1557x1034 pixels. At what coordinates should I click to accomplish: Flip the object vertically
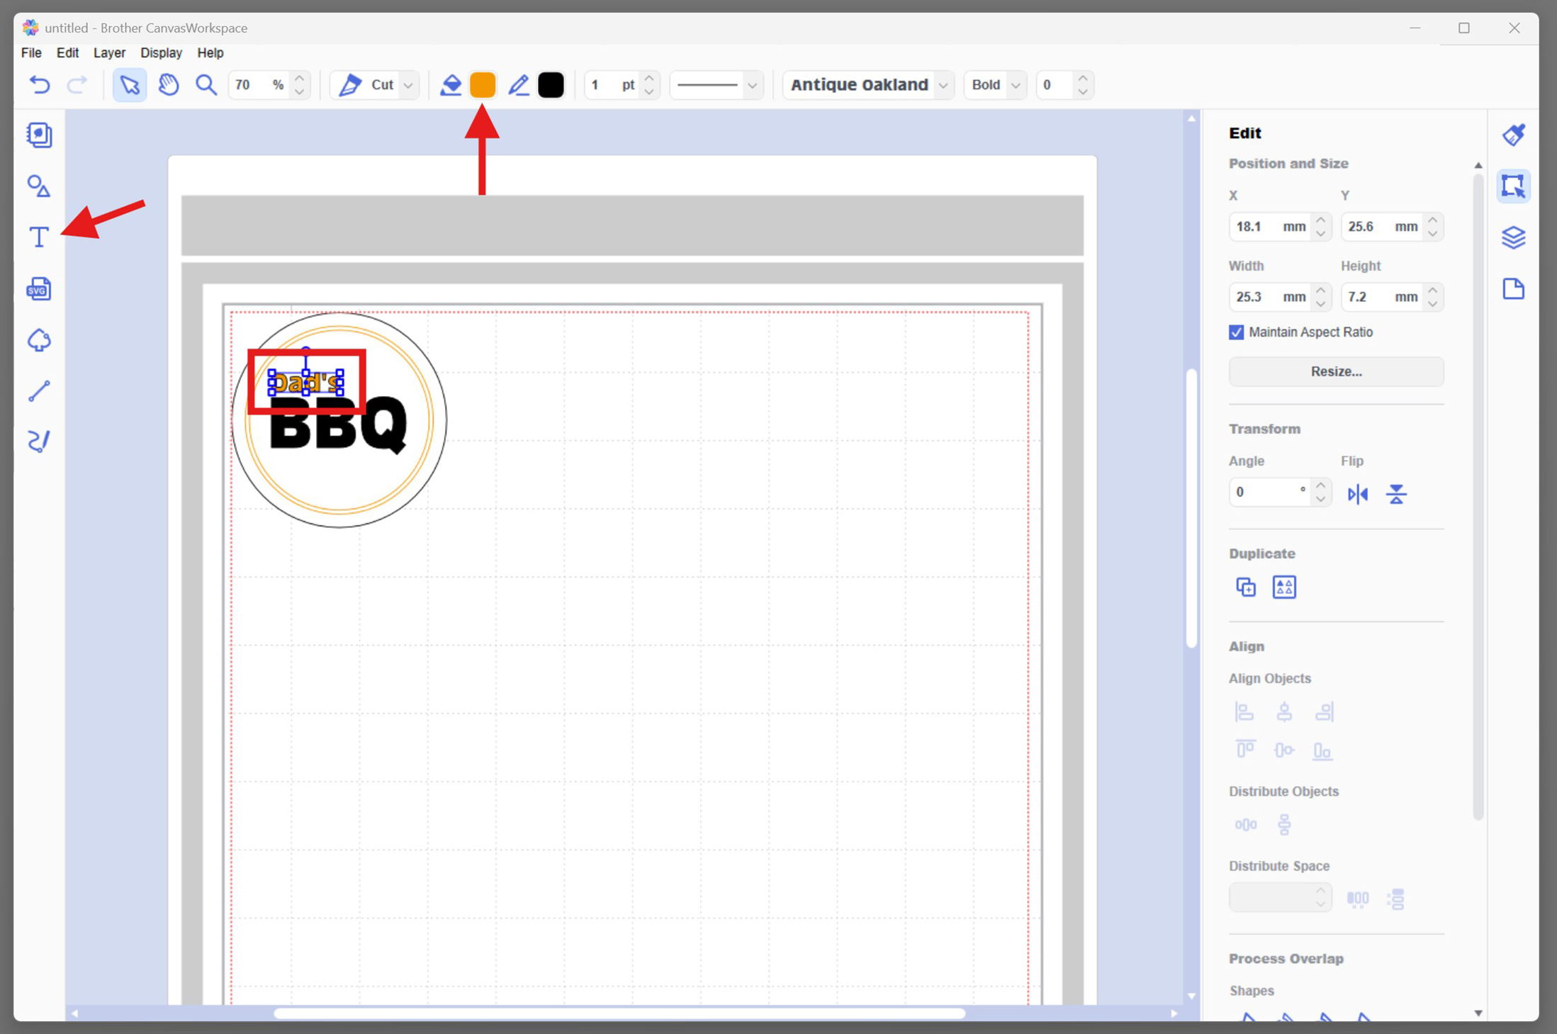(1396, 494)
